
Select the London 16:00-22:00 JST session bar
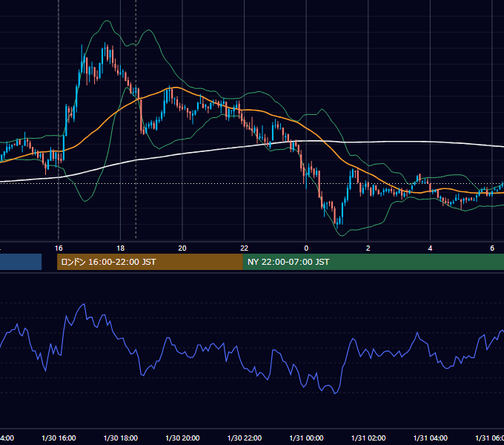click(150, 262)
